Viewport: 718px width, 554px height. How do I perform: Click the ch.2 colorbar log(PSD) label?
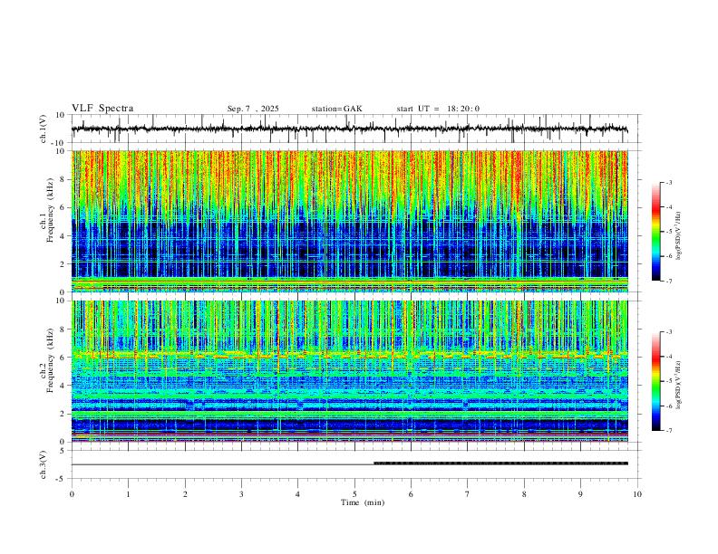click(x=678, y=385)
